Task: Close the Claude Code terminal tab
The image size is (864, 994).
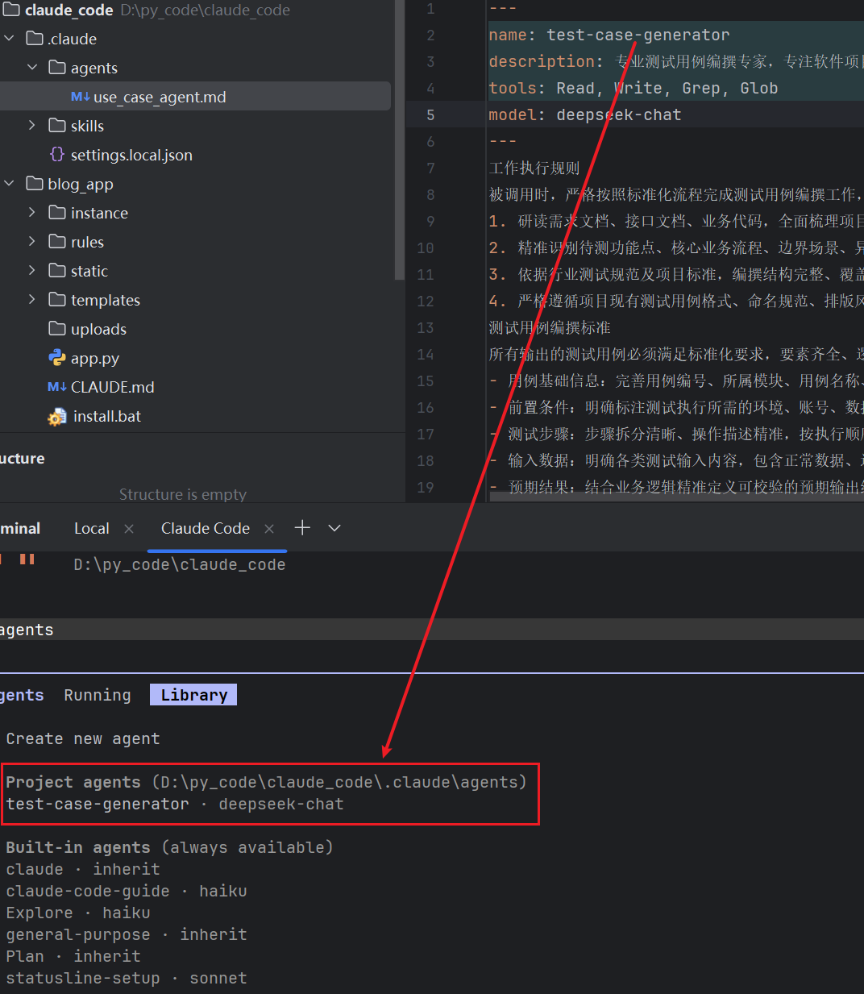Action: click(269, 529)
